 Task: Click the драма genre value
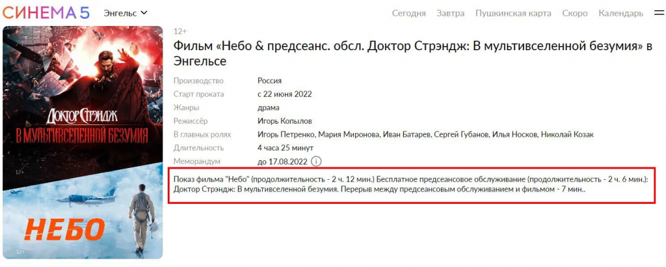(269, 108)
